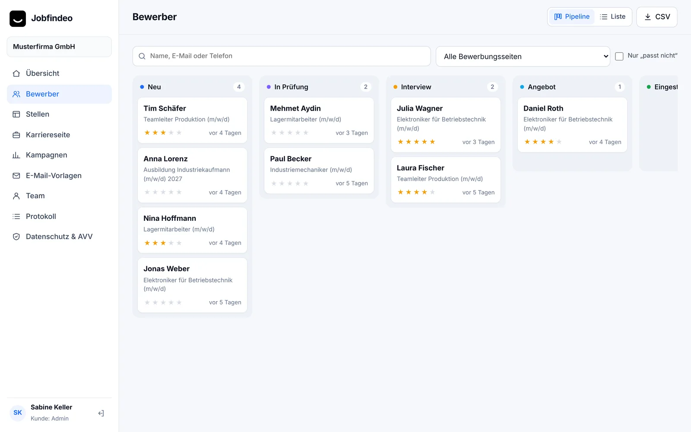Open Jonas Weber applicant card
The image size is (691, 432).
[x=192, y=285]
